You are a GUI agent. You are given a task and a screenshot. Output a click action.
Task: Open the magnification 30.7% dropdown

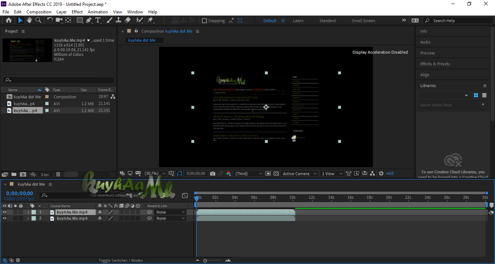click(155, 174)
